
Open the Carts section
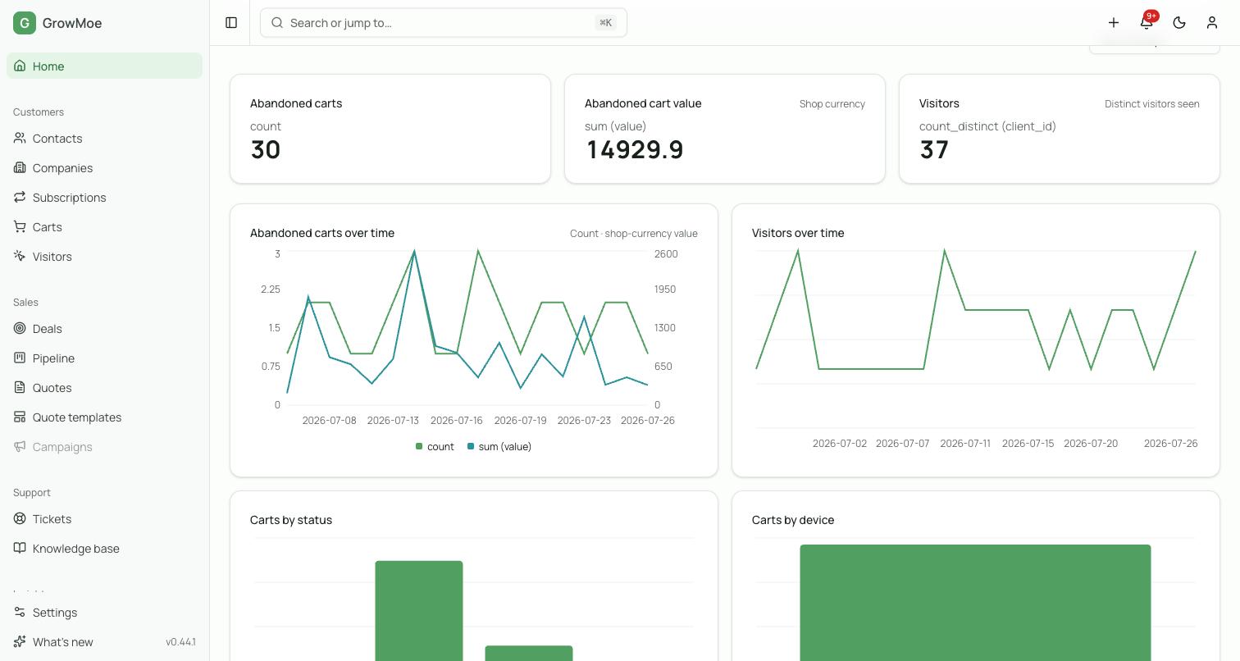click(104, 227)
